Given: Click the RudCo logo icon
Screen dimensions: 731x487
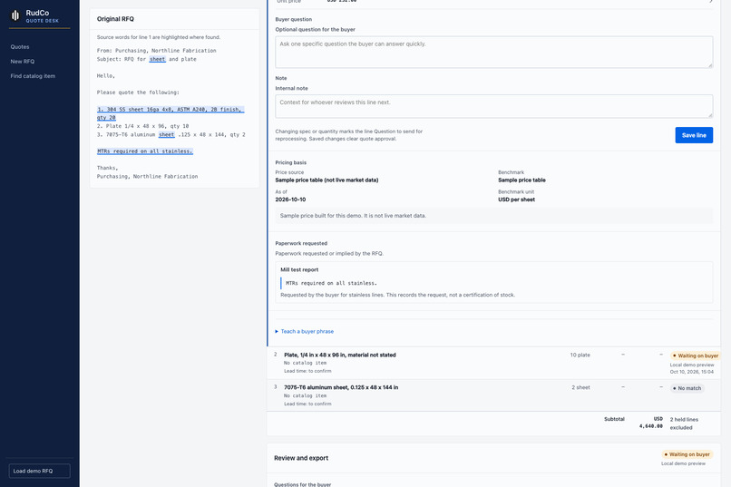Looking at the screenshot, I should pyautogui.click(x=15, y=15).
